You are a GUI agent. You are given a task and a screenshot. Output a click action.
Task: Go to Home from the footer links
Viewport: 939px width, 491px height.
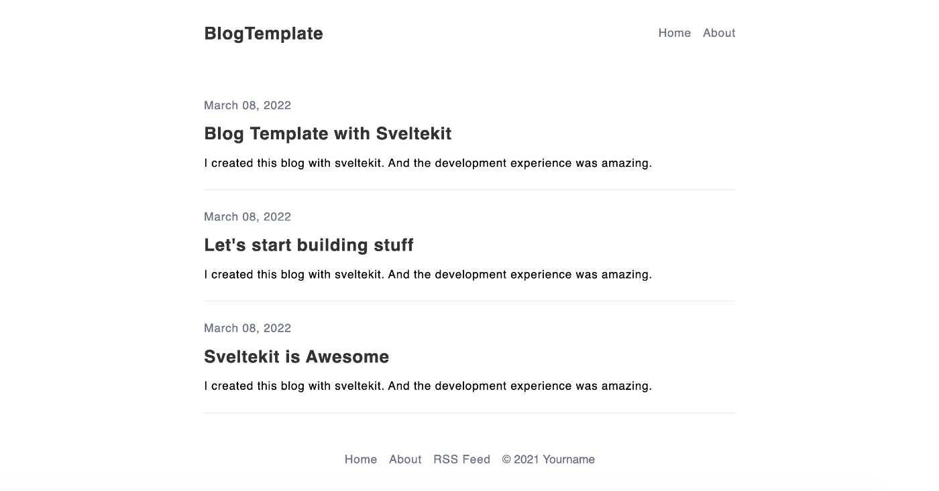point(361,460)
